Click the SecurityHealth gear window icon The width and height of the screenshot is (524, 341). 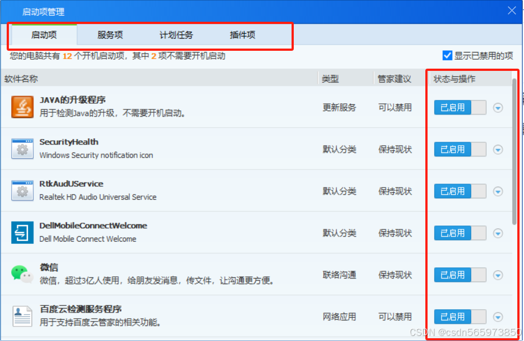coord(22,149)
